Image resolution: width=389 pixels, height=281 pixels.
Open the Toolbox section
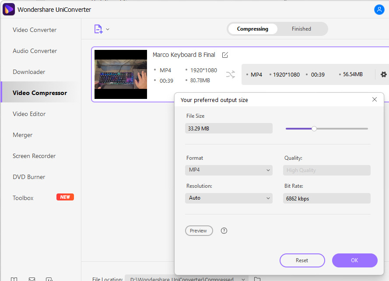pyautogui.click(x=23, y=198)
